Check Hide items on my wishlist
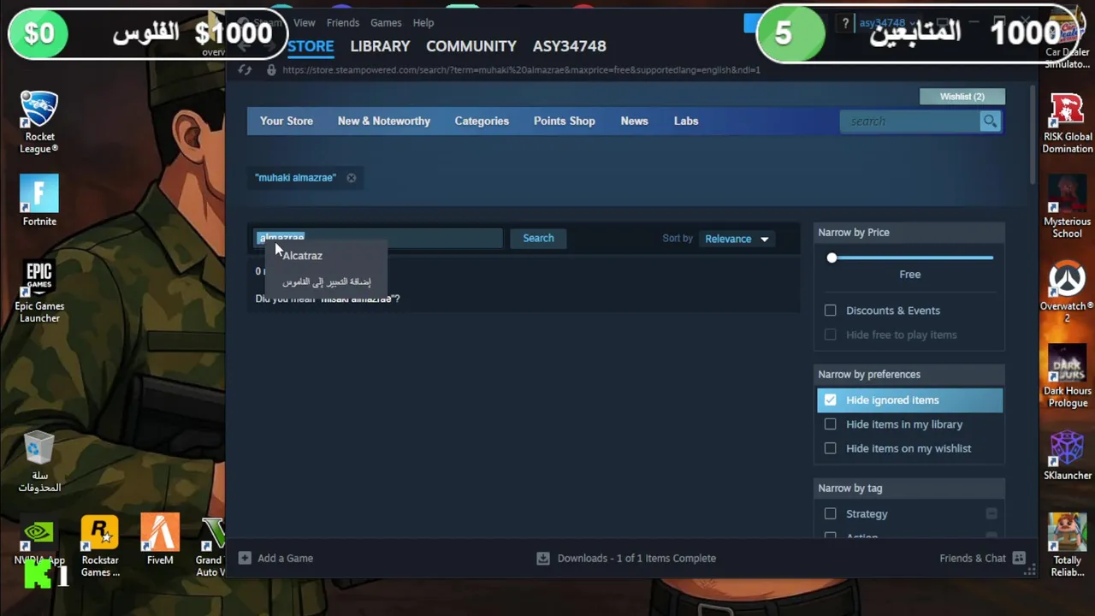 (x=830, y=448)
